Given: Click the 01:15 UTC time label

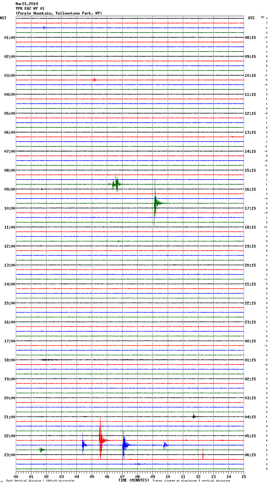Looking at the screenshot, I should (250, 360).
